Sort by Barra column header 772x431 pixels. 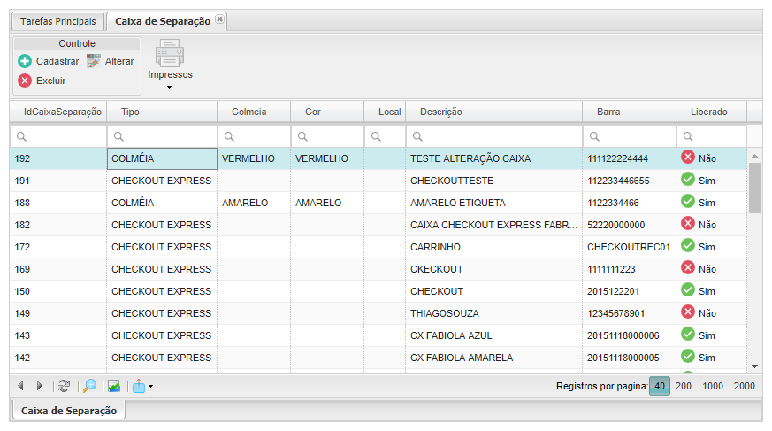[630, 112]
